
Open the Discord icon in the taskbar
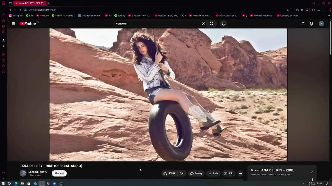[54, 183]
